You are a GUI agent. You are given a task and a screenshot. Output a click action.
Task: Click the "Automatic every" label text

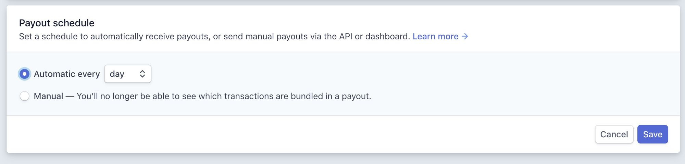pos(67,74)
